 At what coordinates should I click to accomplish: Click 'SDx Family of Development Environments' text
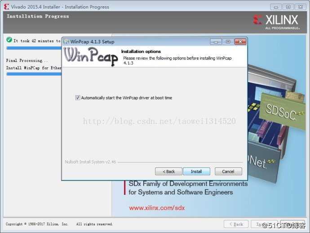tap(188, 184)
